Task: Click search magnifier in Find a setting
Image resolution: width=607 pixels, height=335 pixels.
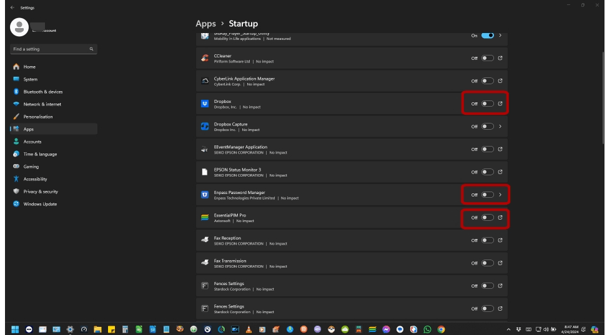Action: tap(91, 49)
